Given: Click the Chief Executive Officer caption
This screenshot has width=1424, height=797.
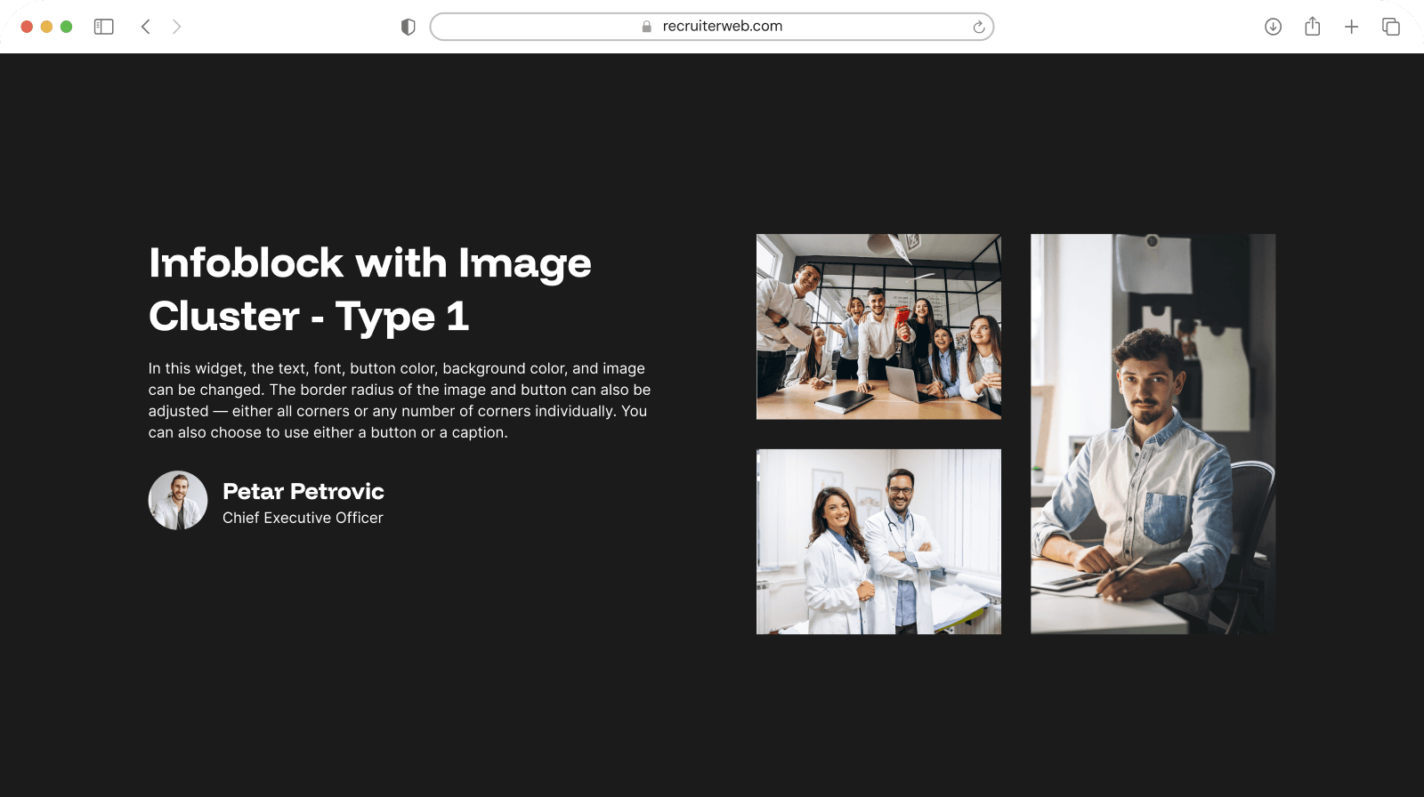Looking at the screenshot, I should pyautogui.click(x=303, y=518).
